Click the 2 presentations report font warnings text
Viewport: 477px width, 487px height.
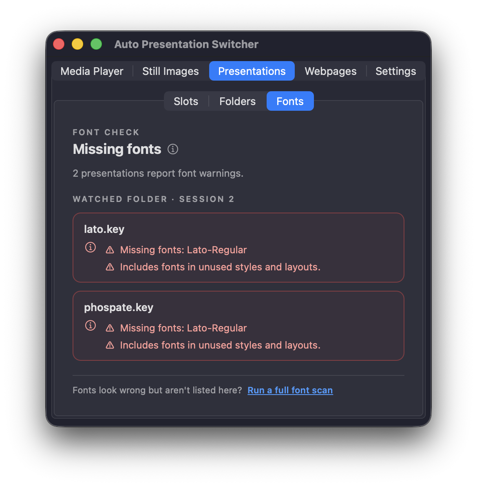click(x=158, y=173)
